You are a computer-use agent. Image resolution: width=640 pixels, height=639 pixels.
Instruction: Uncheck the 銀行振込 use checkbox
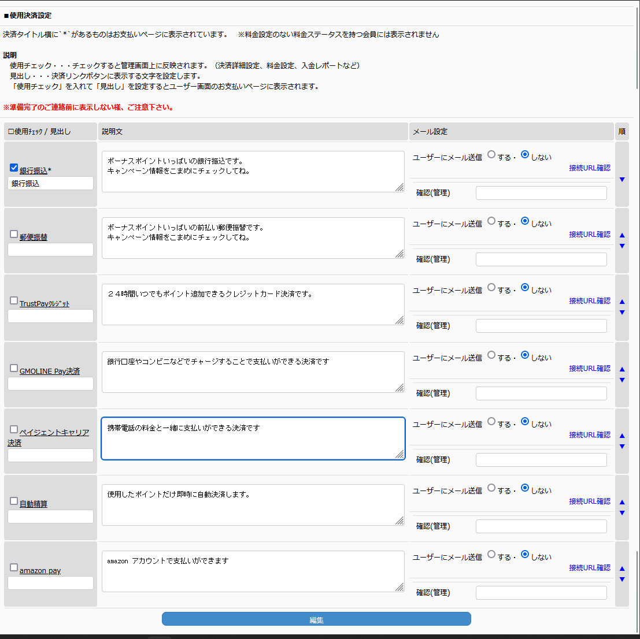tap(14, 168)
